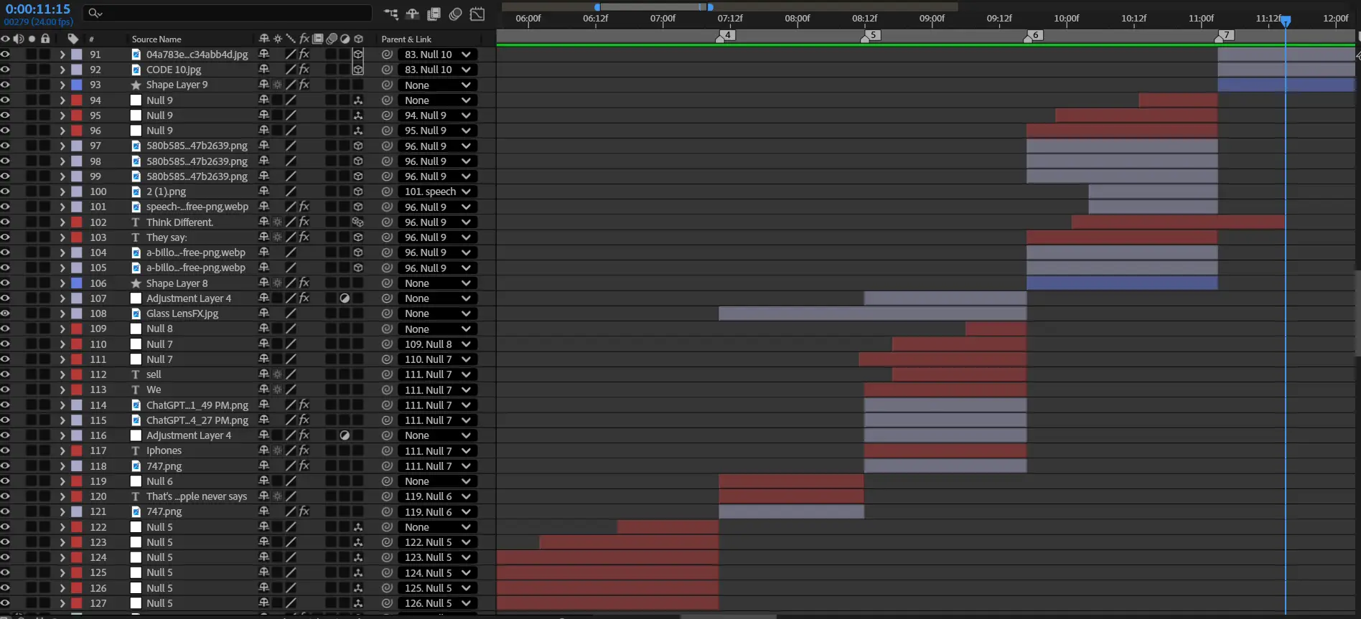Click the parent pick whip for CODE 10.jpg
The height and width of the screenshot is (619, 1361).
[x=387, y=70]
